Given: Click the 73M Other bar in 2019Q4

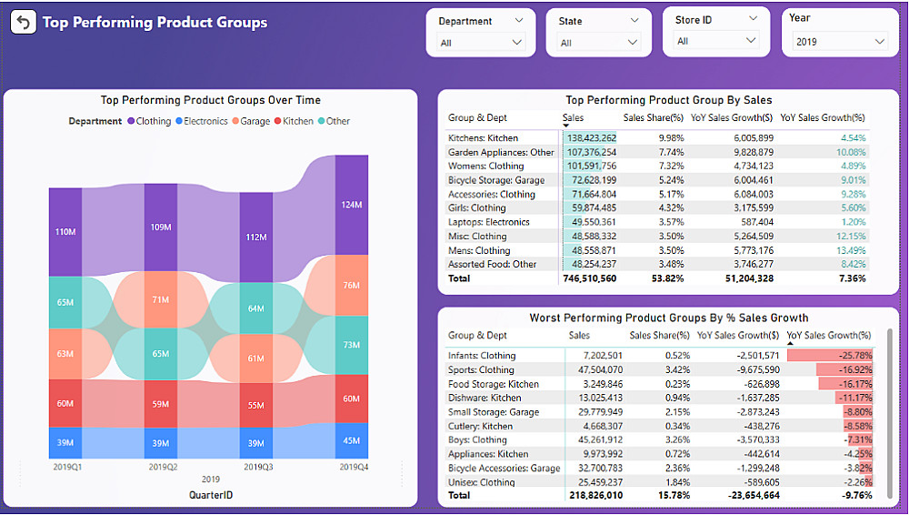Looking at the screenshot, I should pos(351,345).
